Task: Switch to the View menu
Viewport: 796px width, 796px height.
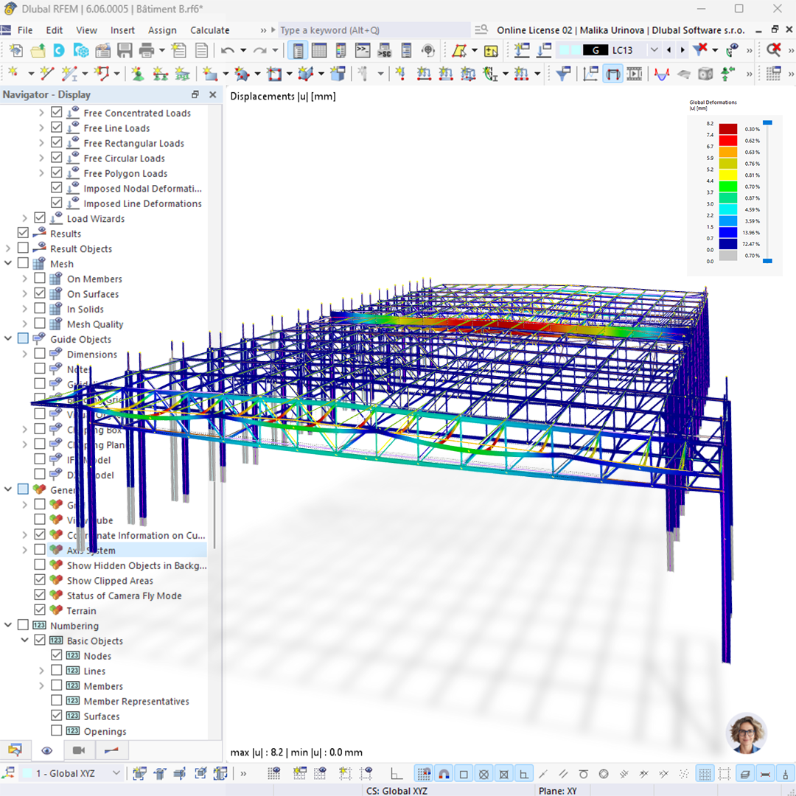Action: [x=86, y=30]
